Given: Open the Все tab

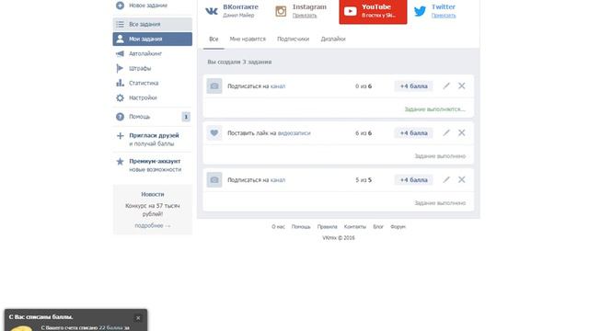Looking at the screenshot, I should (x=214, y=39).
